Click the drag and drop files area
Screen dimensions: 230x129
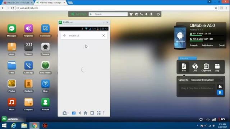coord(197,89)
